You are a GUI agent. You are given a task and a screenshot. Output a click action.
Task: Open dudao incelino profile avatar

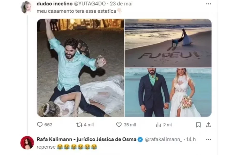point(27,7)
